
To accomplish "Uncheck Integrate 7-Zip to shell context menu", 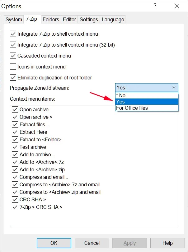I will click(x=13, y=34).
